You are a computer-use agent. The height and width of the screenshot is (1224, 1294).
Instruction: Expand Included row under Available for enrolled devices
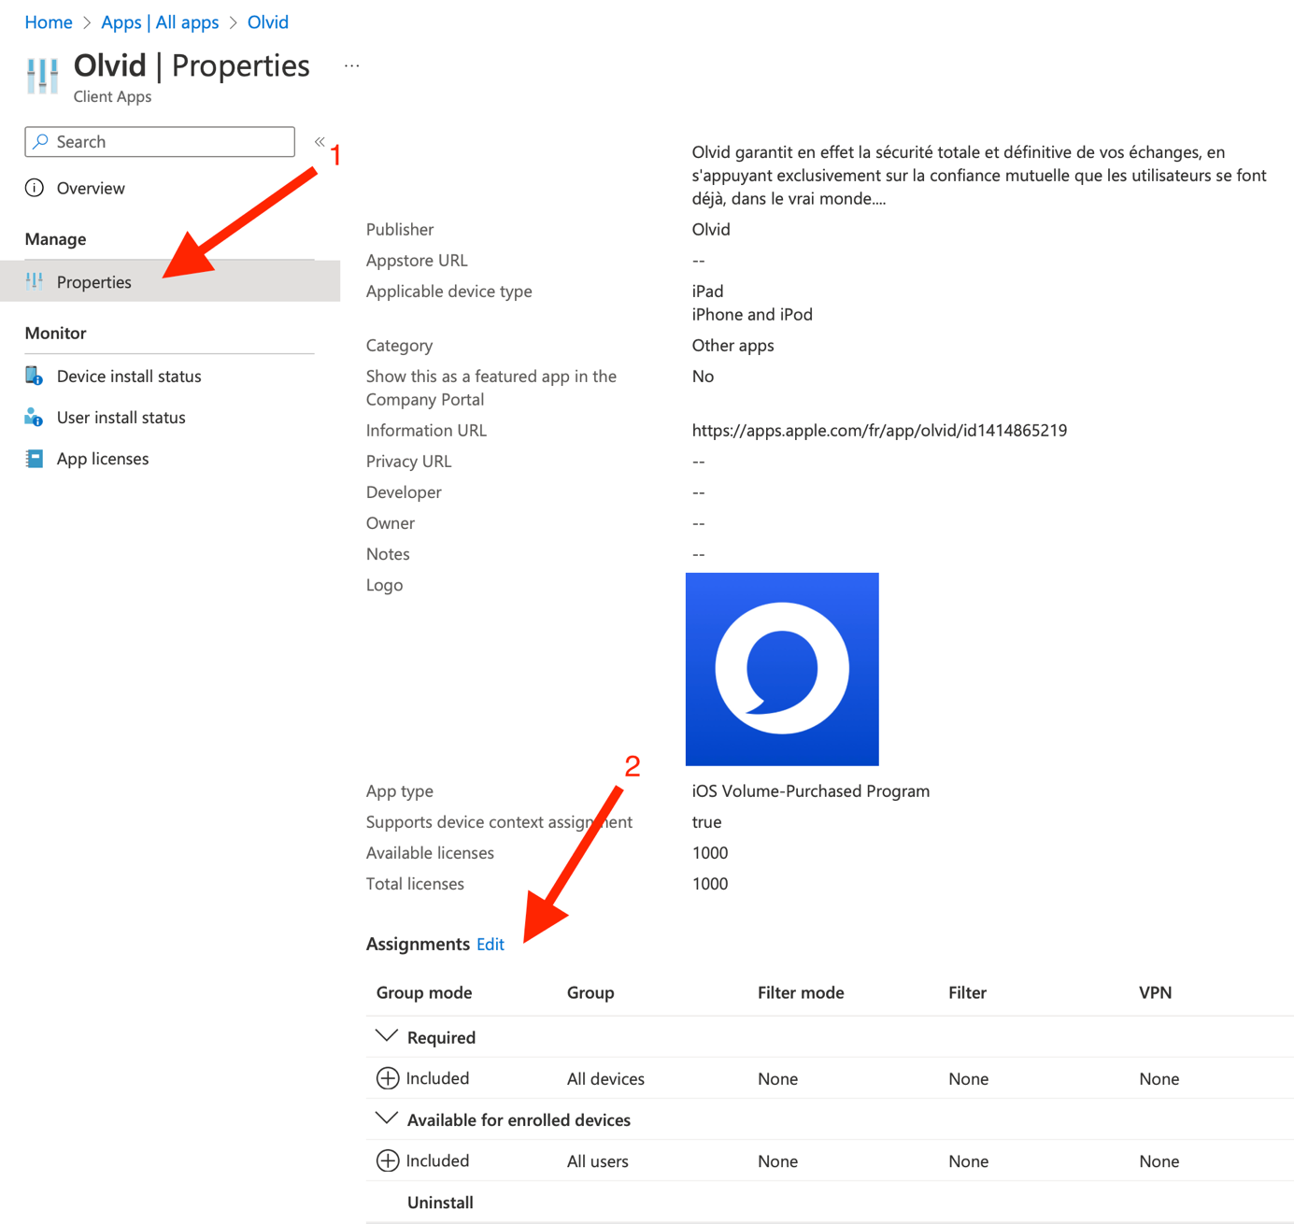coord(387,1160)
